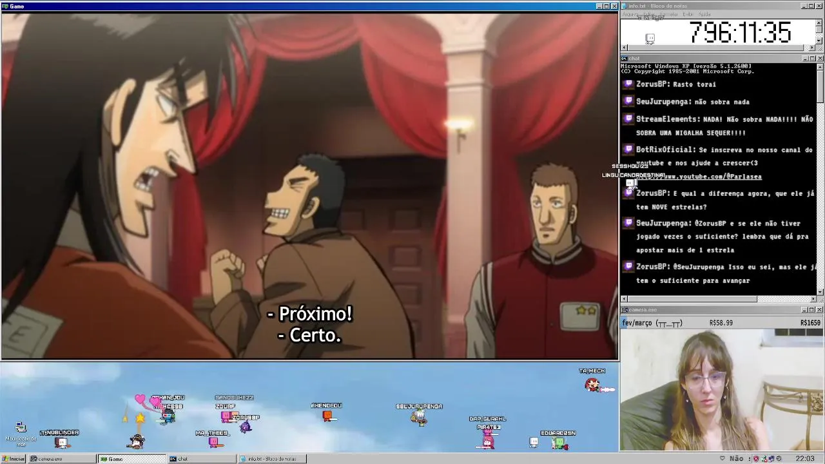Click the chat badge next to StreamElements
Screen dimensions: 825x464
coord(629,119)
